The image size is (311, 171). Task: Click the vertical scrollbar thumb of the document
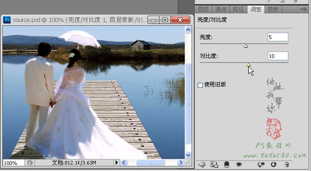click(x=188, y=103)
